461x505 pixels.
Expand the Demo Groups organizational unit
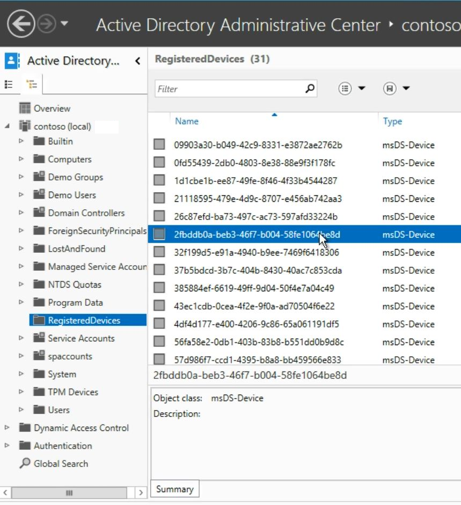pos(21,177)
